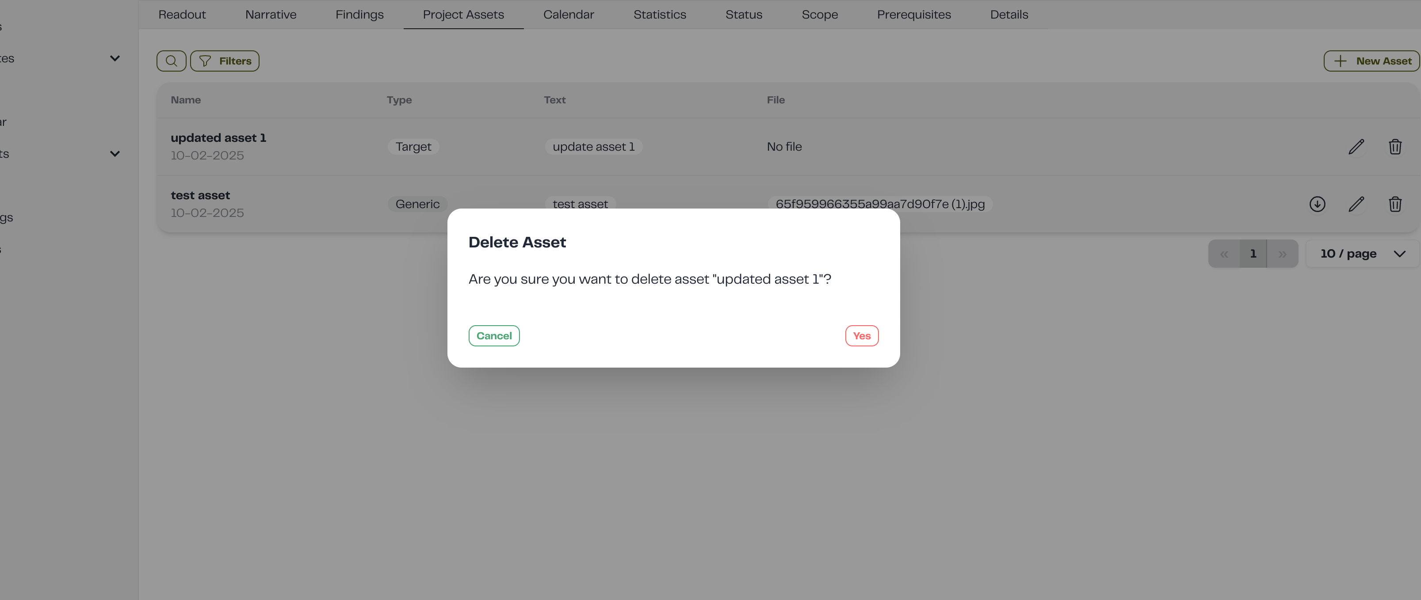Screen dimensions: 1421x600
Task: Expand the lower sidebar chevron
Action: click(x=115, y=154)
